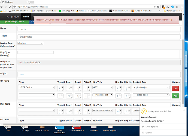Viewport: 188px width, 136px height.
Task: Dismiss the red Request Error alert
Action: pyautogui.click(x=176, y=20)
